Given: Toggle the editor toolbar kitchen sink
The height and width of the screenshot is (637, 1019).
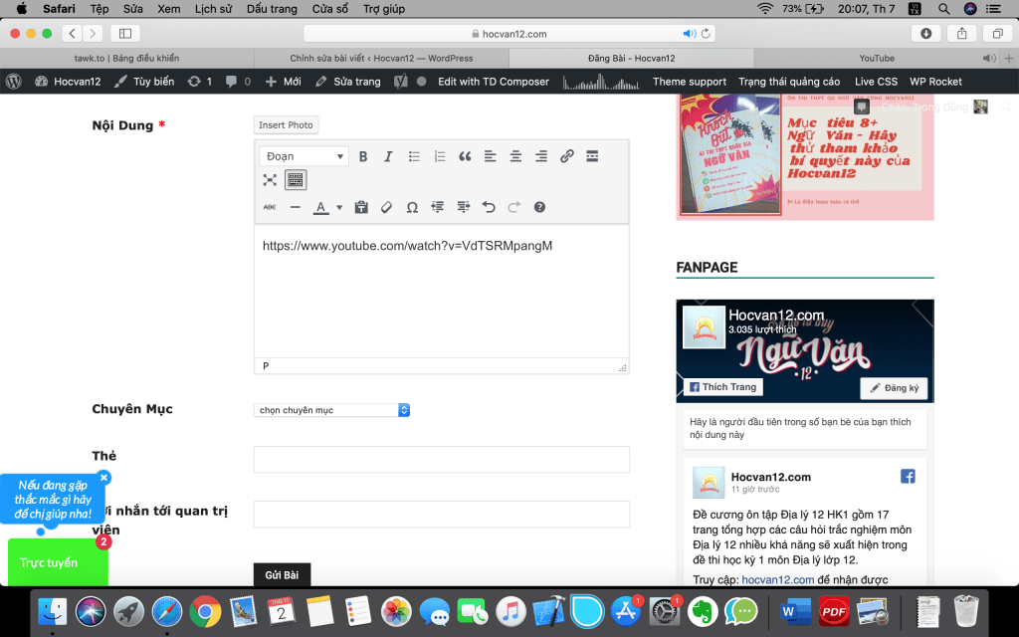Looking at the screenshot, I should (295, 180).
